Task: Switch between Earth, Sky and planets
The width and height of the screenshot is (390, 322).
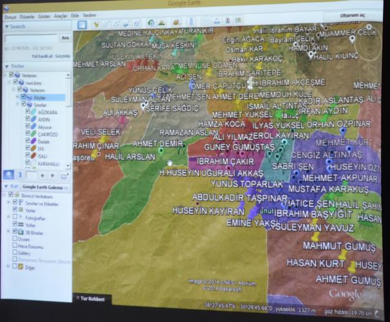Action: [177, 23]
